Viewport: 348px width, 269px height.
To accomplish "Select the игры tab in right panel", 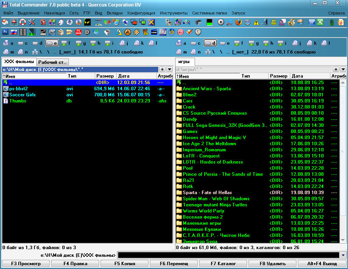I will pyautogui.click(x=184, y=62).
